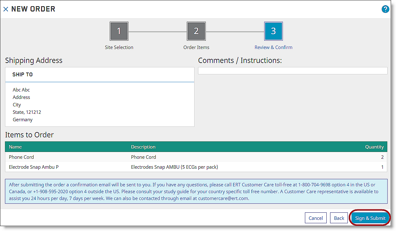This screenshot has width=396, height=231.
Task: Click the Quantity column header
Action: (x=374, y=147)
